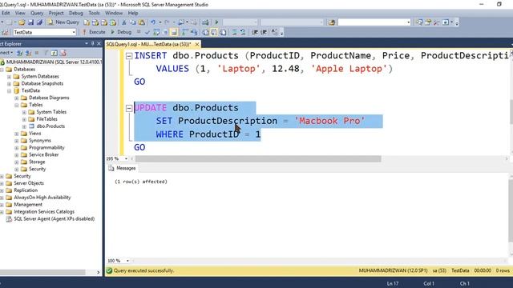Image resolution: width=513 pixels, height=288 pixels.
Task: Open the Window menu
Action: coord(114,13)
